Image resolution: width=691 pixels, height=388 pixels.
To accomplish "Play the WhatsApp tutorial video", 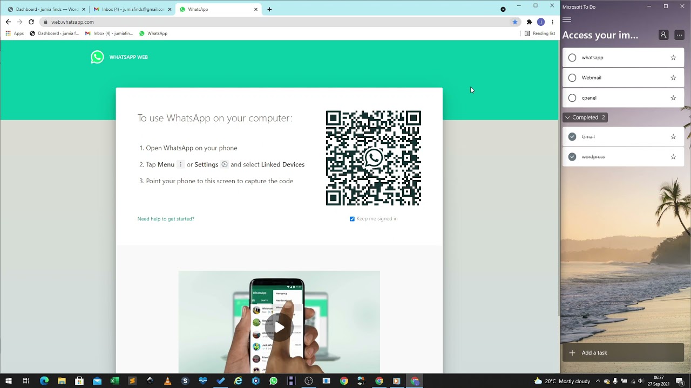I will click(279, 327).
